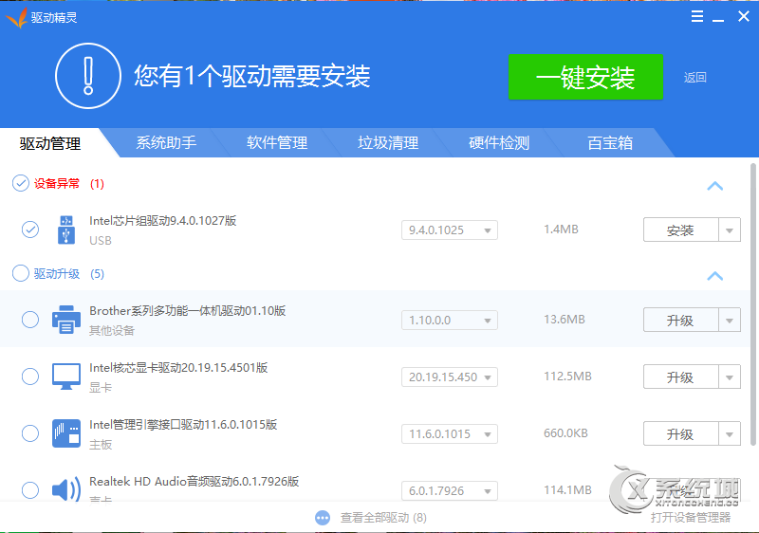Open version dropdown showing 6.0.1.7926
The height and width of the screenshot is (533, 759).
pos(449,491)
